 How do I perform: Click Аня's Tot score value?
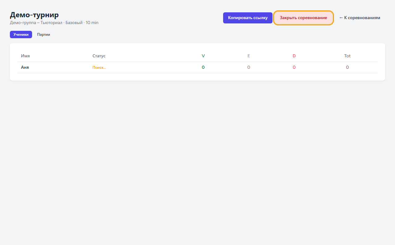tap(347, 67)
